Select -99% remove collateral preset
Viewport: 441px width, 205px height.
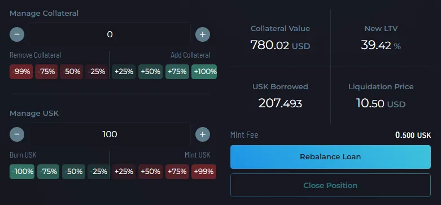pos(21,72)
